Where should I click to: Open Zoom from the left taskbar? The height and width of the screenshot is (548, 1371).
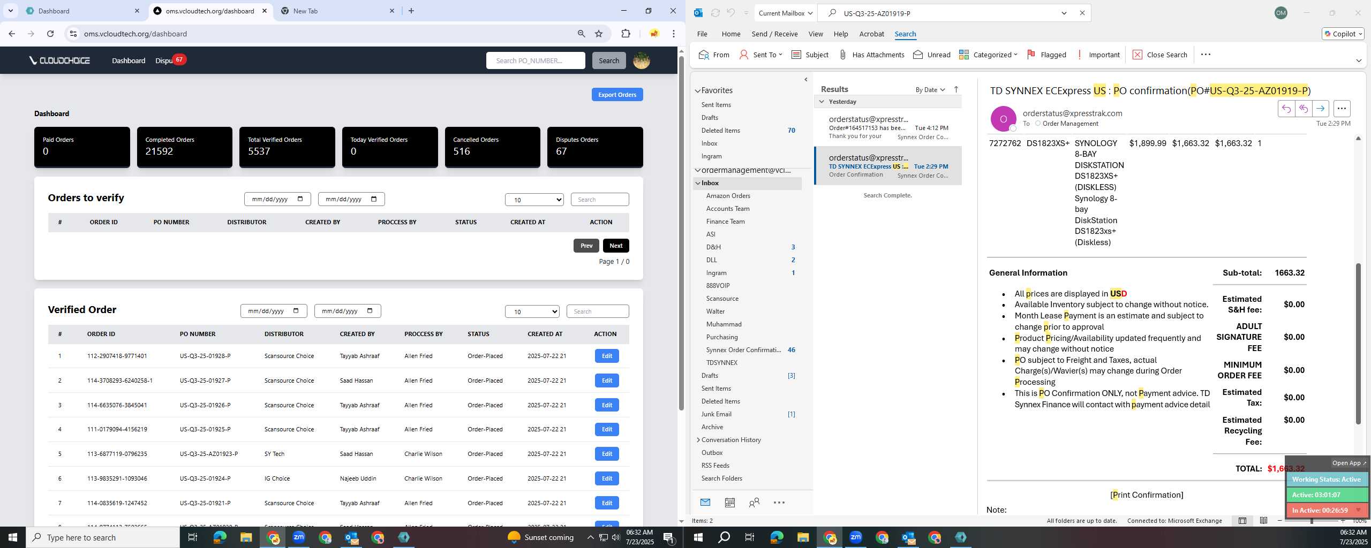click(299, 537)
